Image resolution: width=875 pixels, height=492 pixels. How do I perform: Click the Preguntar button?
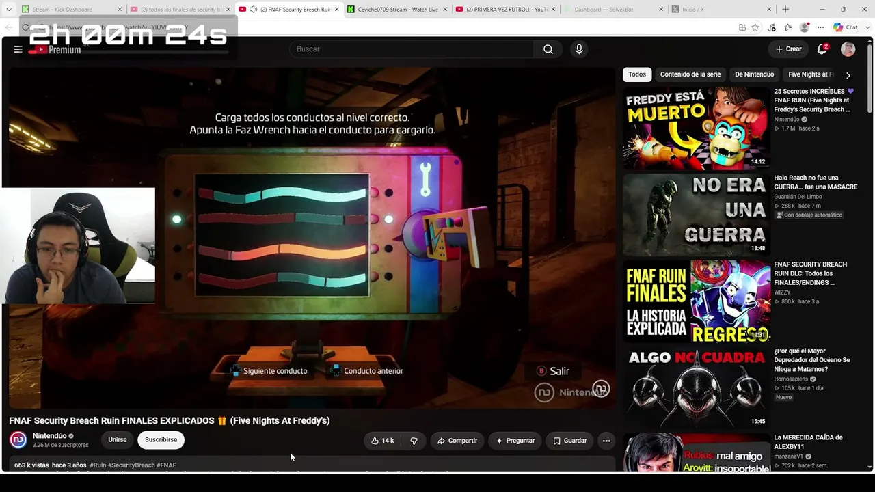515,441
